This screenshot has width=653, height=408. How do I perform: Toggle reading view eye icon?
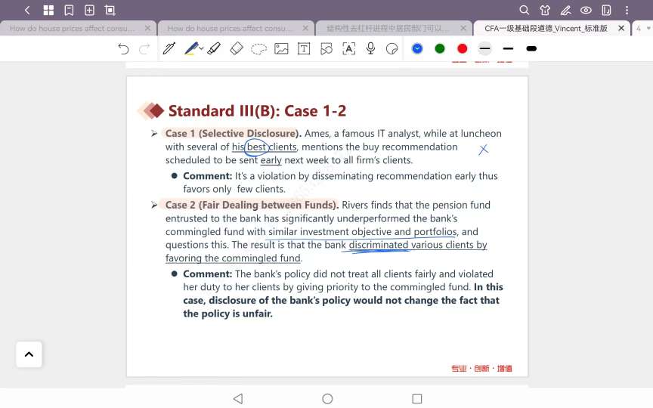click(x=586, y=10)
